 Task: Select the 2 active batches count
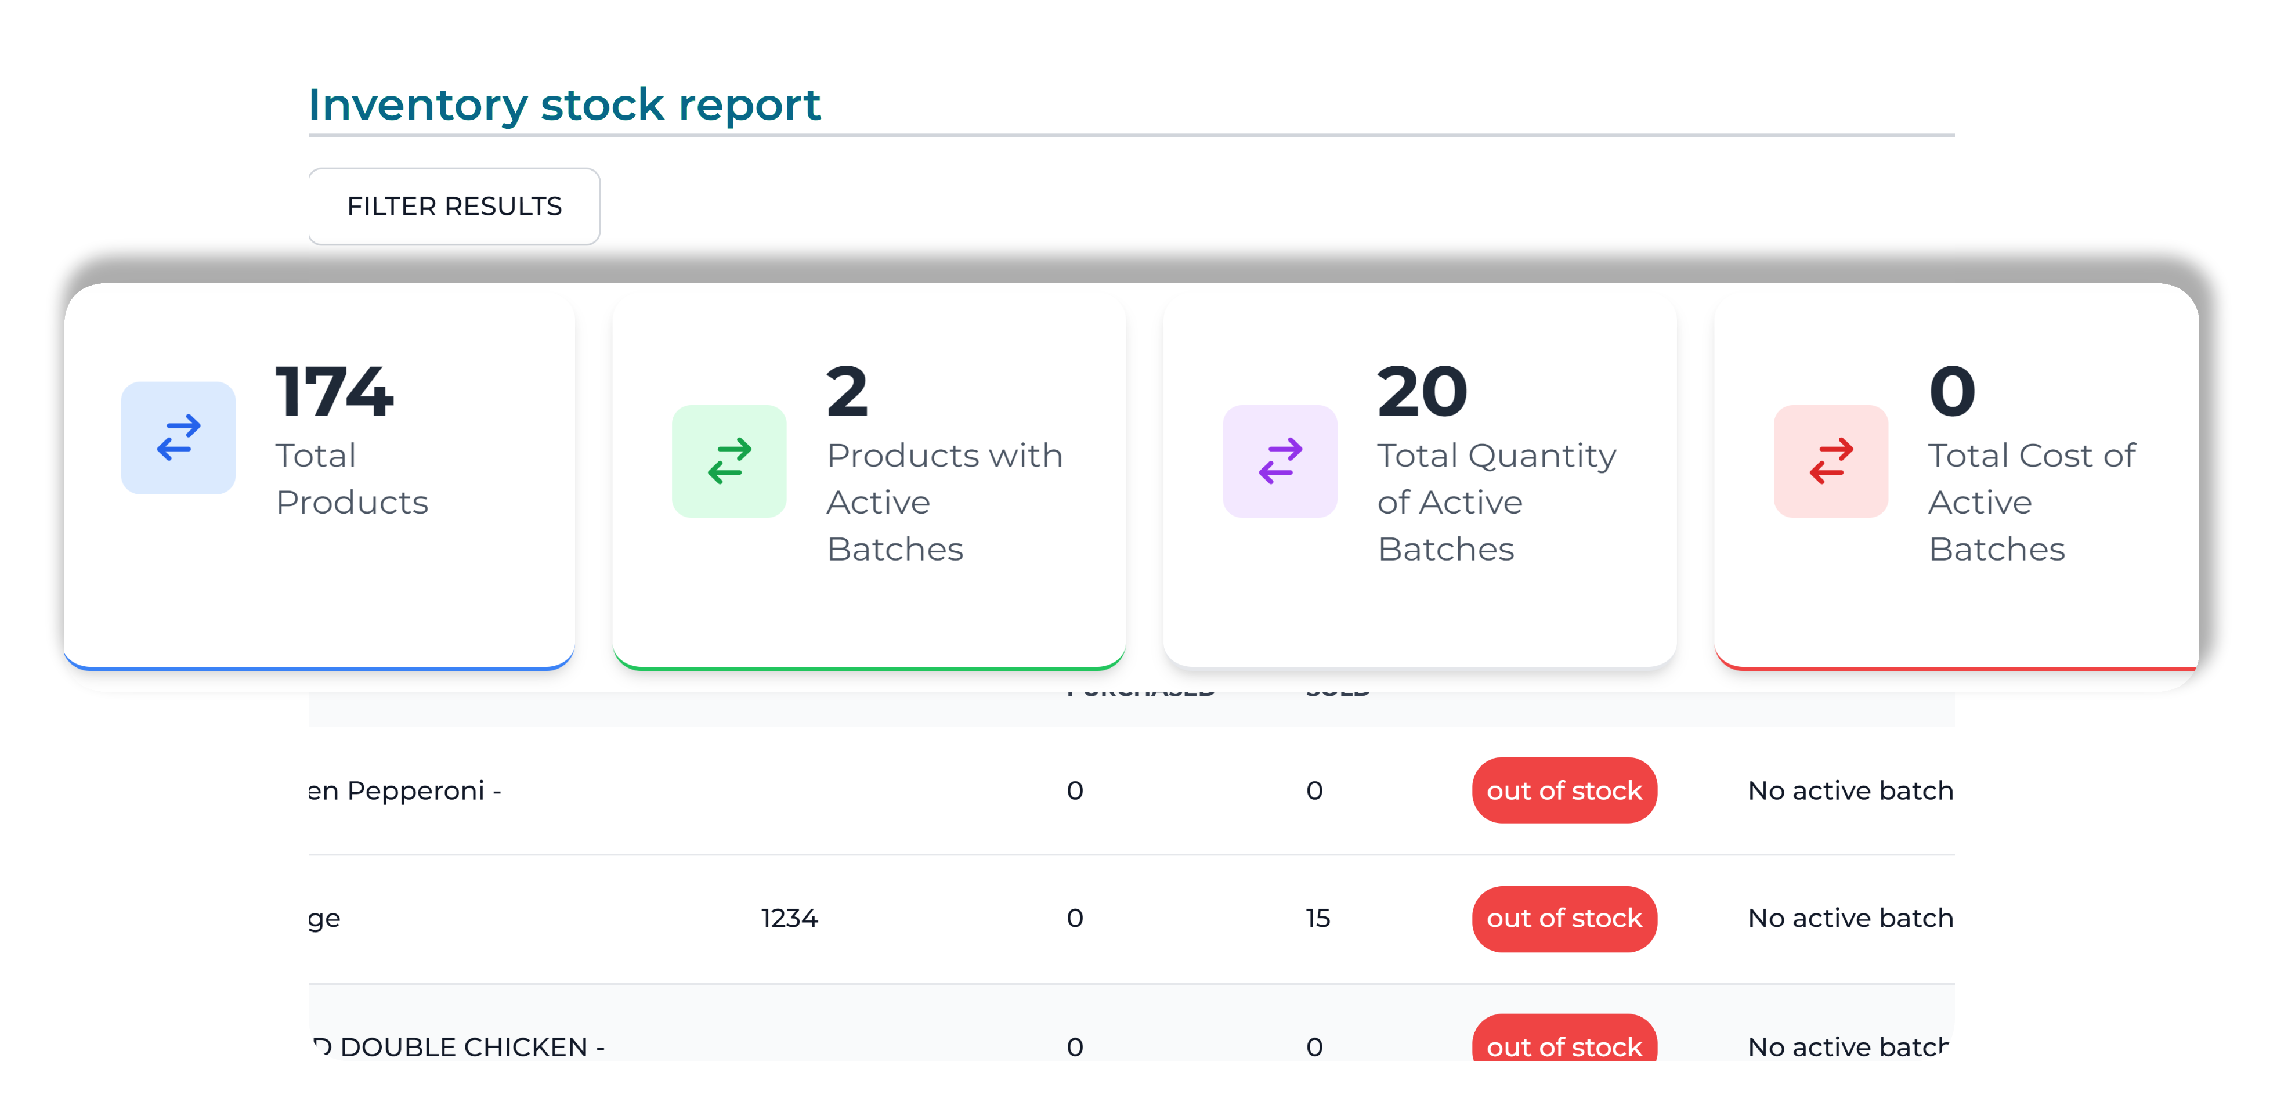pyautogui.click(x=847, y=392)
